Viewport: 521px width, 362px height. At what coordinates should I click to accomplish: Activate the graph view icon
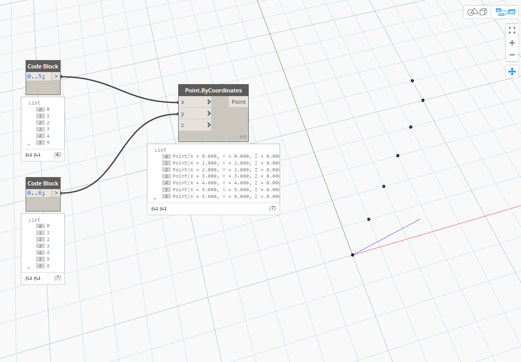tap(505, 12)
